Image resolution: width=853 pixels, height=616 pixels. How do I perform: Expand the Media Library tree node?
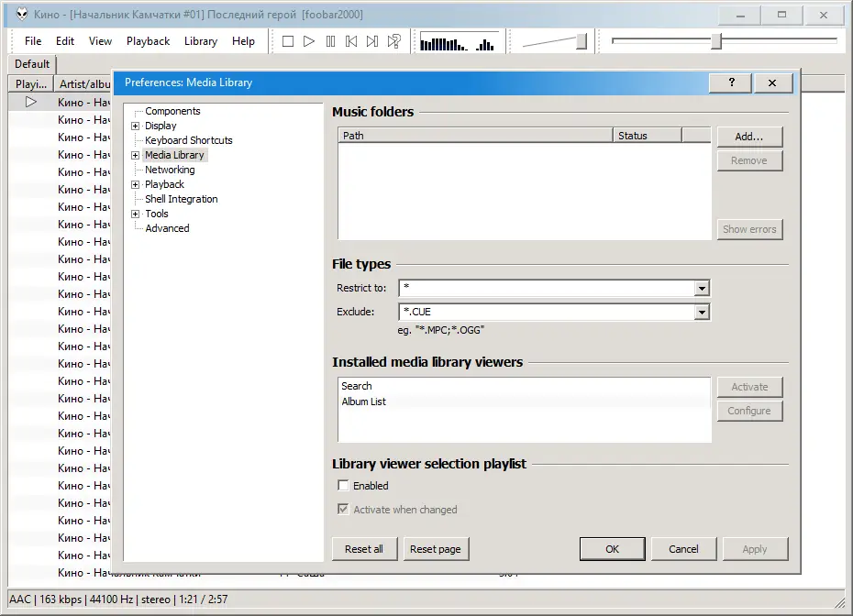(136, 155)
